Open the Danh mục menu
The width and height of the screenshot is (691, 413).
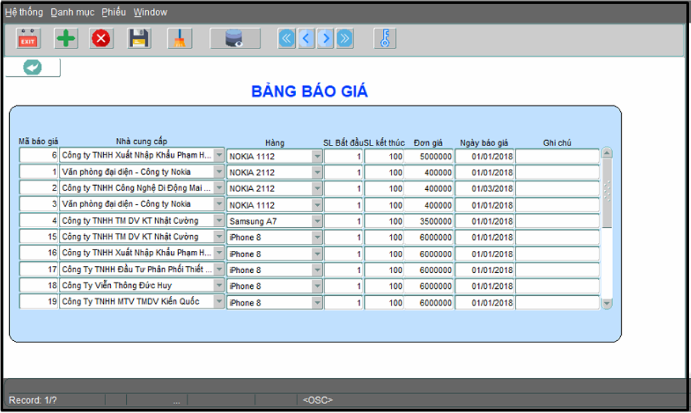[x=72, y=12]
